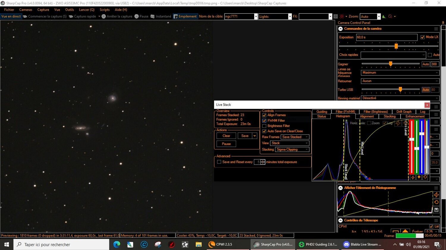Click the Pause button in Live Stack Actions
Image resolution: width=446 pixels, height=250 pixels.
coord(226,144)
